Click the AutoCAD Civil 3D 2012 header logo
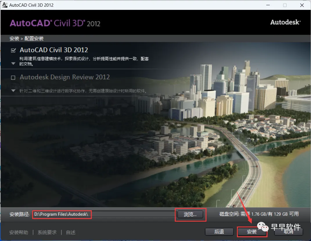Image resolution: width=311 pixels, height=241 pixels. (55, 23)
